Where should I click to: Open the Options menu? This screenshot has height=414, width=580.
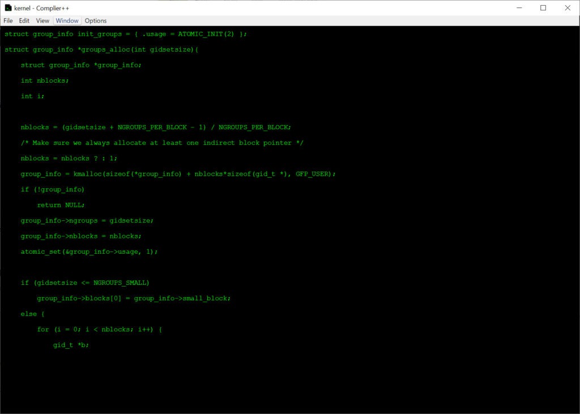point(95,21)
